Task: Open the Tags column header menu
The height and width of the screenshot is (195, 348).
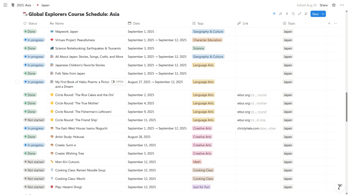Action: coord(200,23)
